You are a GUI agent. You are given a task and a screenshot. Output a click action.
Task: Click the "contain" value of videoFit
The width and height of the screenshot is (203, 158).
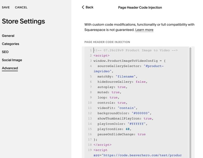127,108
